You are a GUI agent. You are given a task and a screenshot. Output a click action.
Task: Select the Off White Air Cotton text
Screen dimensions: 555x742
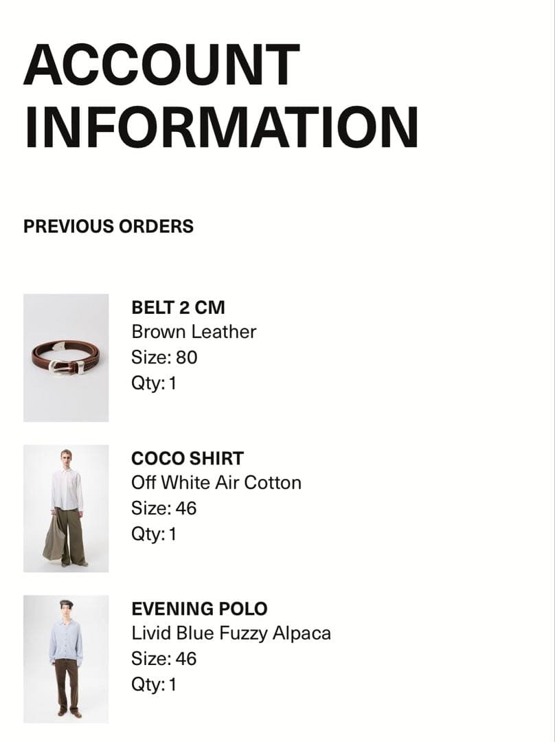(x=216, y=483)
